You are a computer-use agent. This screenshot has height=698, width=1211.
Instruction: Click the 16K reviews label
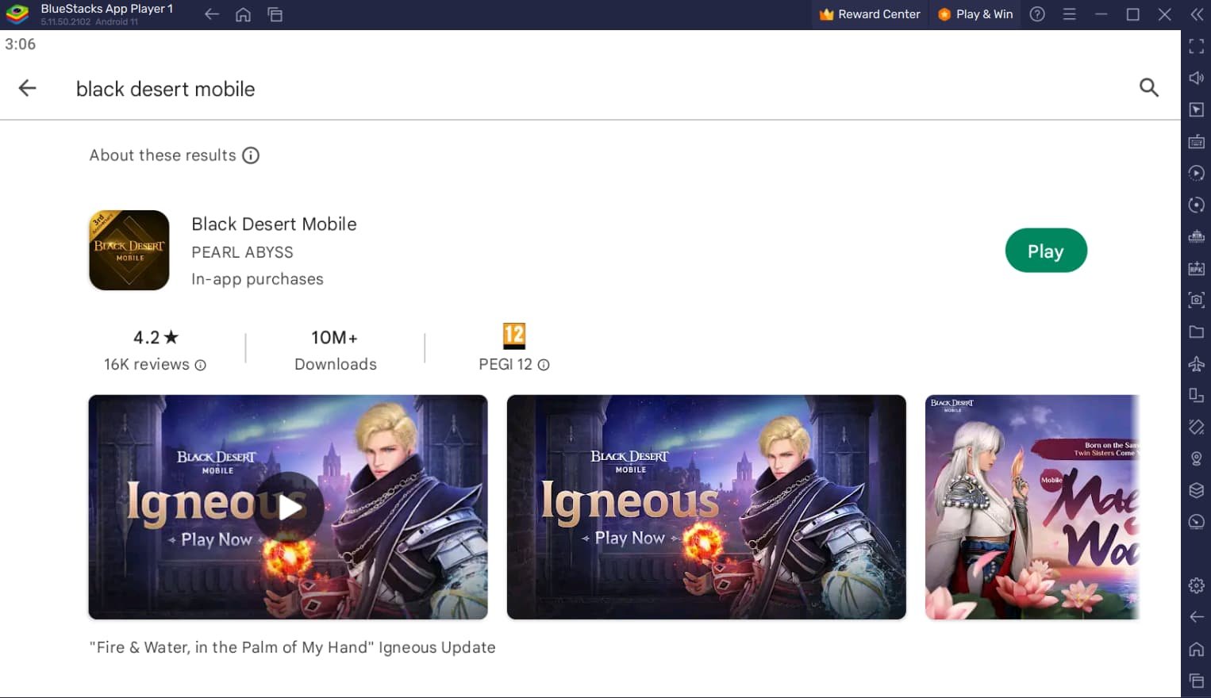click(147, 365)
